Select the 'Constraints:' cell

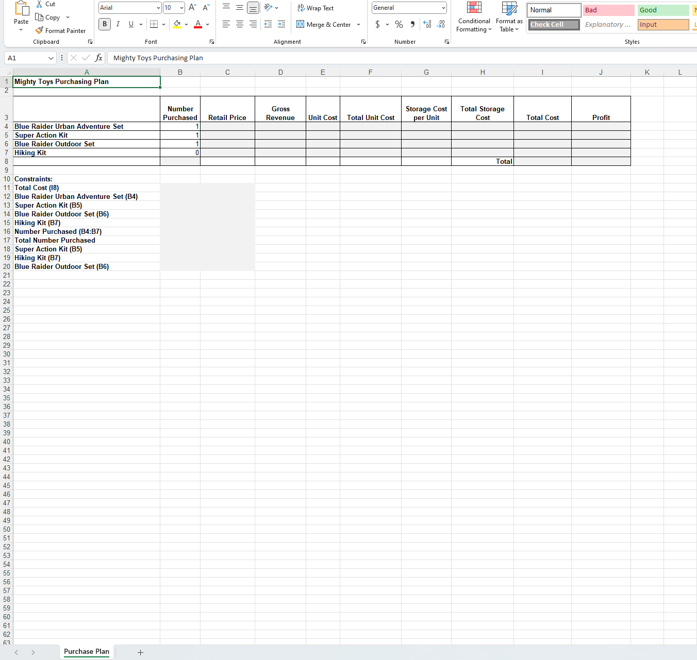coord(87,179)
